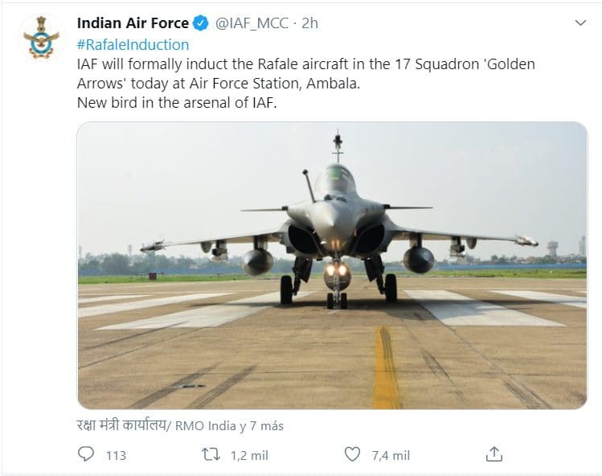Viewport: 602px width, 476px height.
Task: Like the tweet with the heart icon
Action: pos(352,454)
